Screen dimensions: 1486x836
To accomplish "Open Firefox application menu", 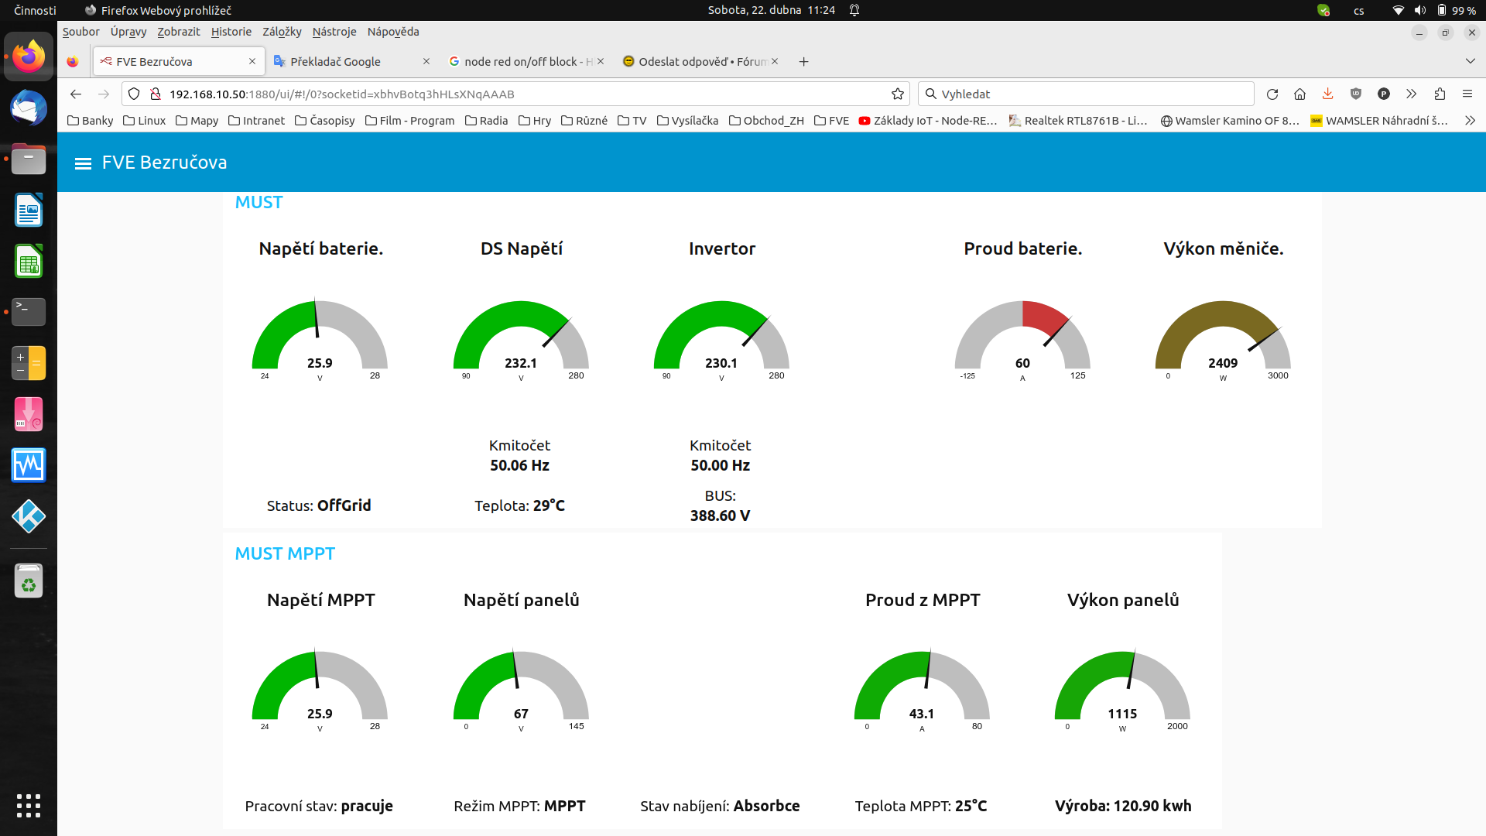I will [x=1467, y=94].
